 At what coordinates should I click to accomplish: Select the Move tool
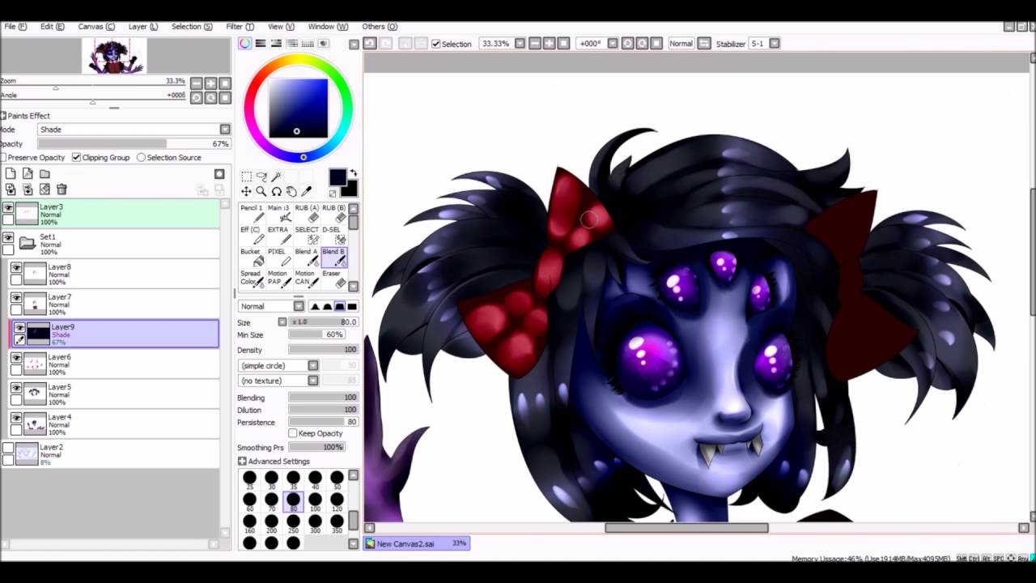coord(246,192)
